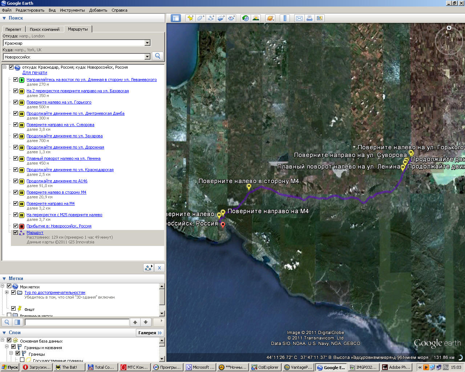The image size is (465, 372).
Task: Click the print toolbar icon
Action: (x=310, y=18)
